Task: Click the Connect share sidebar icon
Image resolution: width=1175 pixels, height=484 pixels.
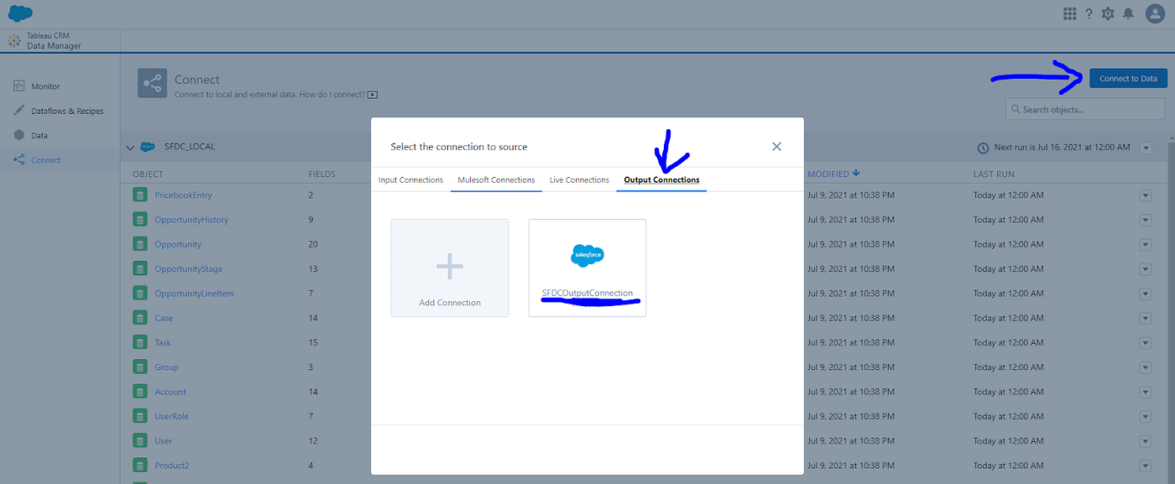Action: coord(19,159)
